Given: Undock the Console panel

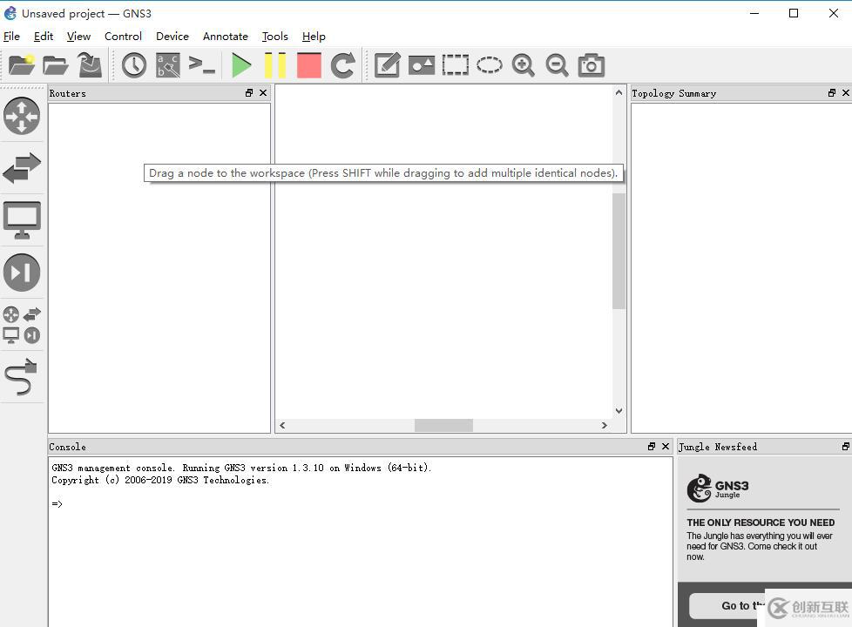Looking at the screenshot, I should 652,446.
